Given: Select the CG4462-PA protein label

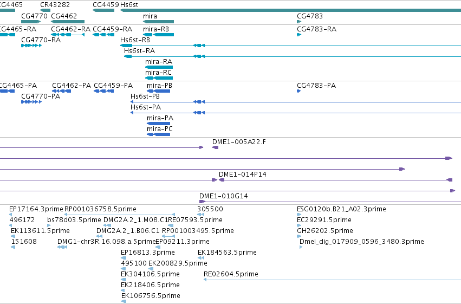Looking at the screenshot, I should pos(72,85).
